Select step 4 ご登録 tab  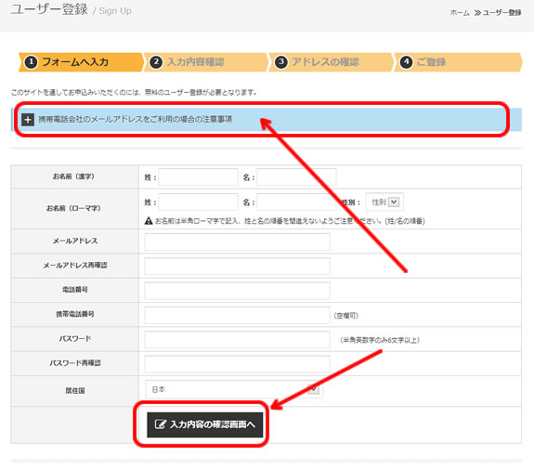458,62
